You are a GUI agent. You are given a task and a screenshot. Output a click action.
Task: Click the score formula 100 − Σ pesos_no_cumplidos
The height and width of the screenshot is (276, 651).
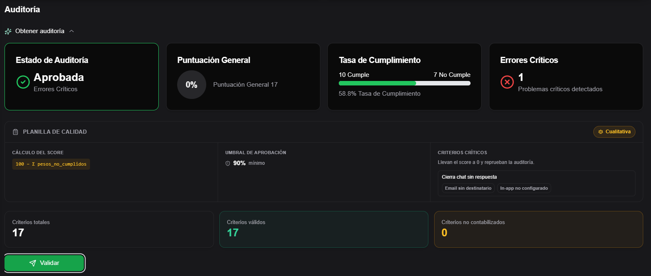pyautogui.click(x=51, y=164)
